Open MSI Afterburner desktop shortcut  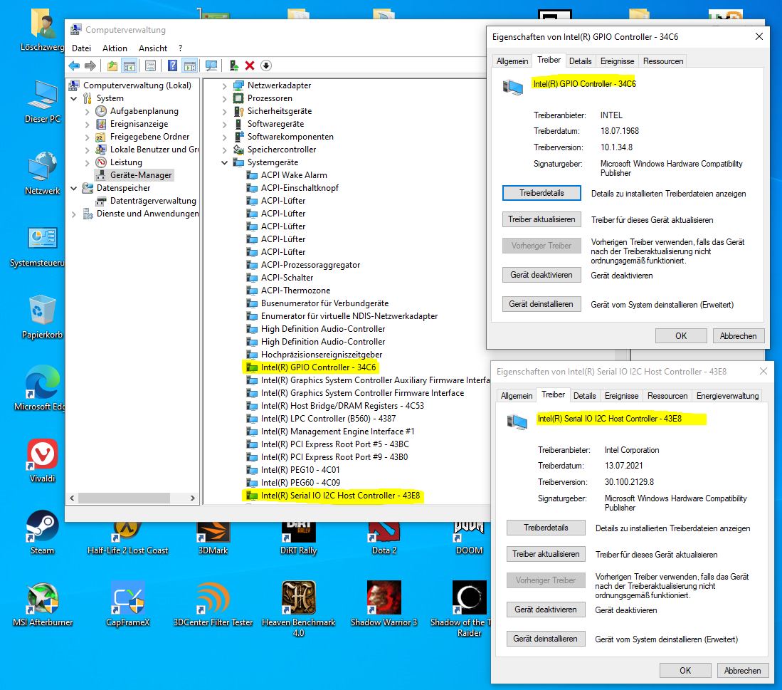43,604
